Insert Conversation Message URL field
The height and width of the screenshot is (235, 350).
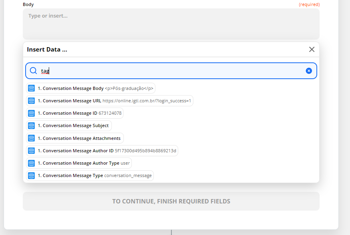click(x=109, y=101)
